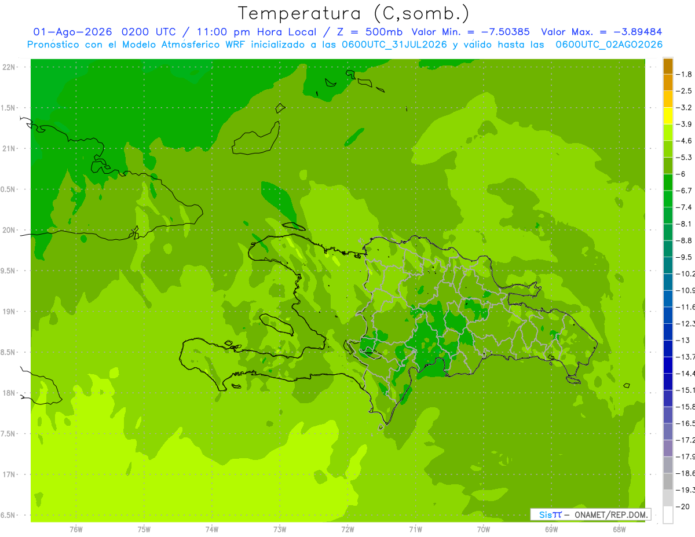The width and height of the screenshot is (695, 537).
Task: Select the '-5.3' legend value
Action: (685, 158)
